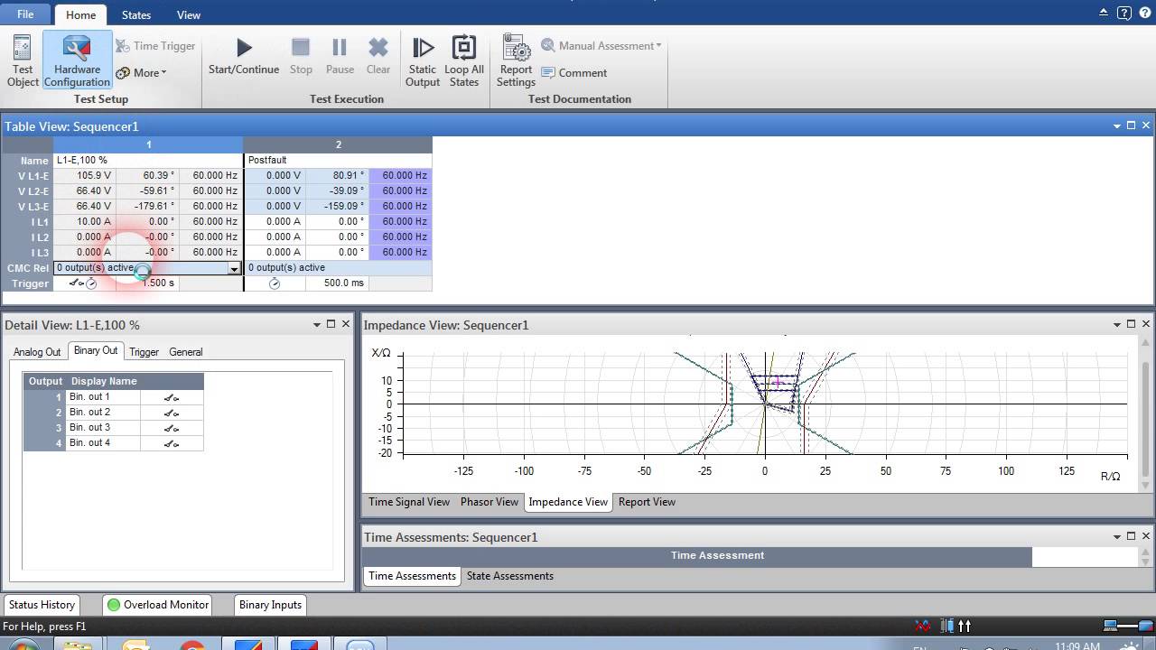Image resolution: width=1156 pixels, height=650 pixels.
Task: Toggle Bin. out 3 contact state
Action: [x=172, y=428]
